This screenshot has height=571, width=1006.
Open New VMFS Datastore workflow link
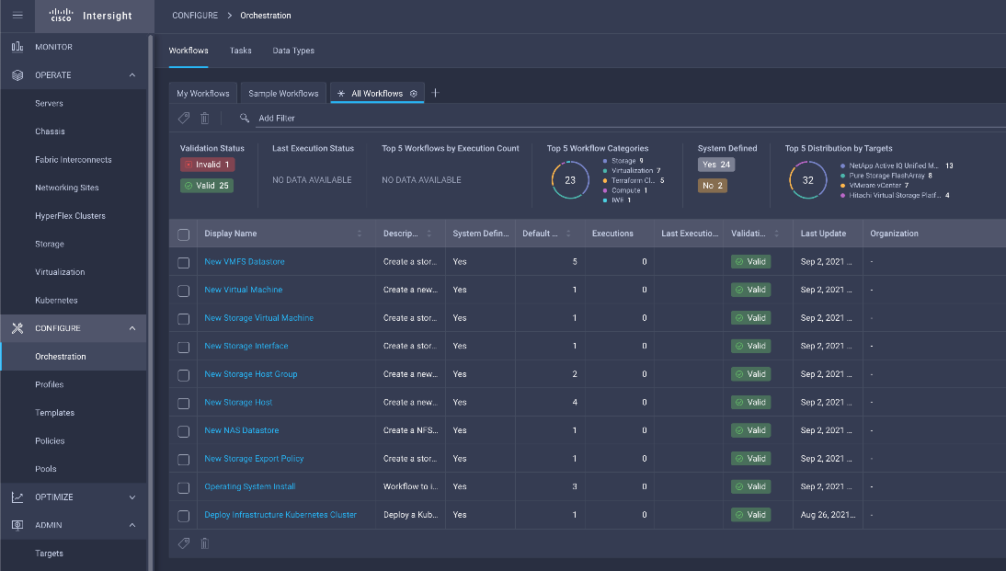click(245, 262)
